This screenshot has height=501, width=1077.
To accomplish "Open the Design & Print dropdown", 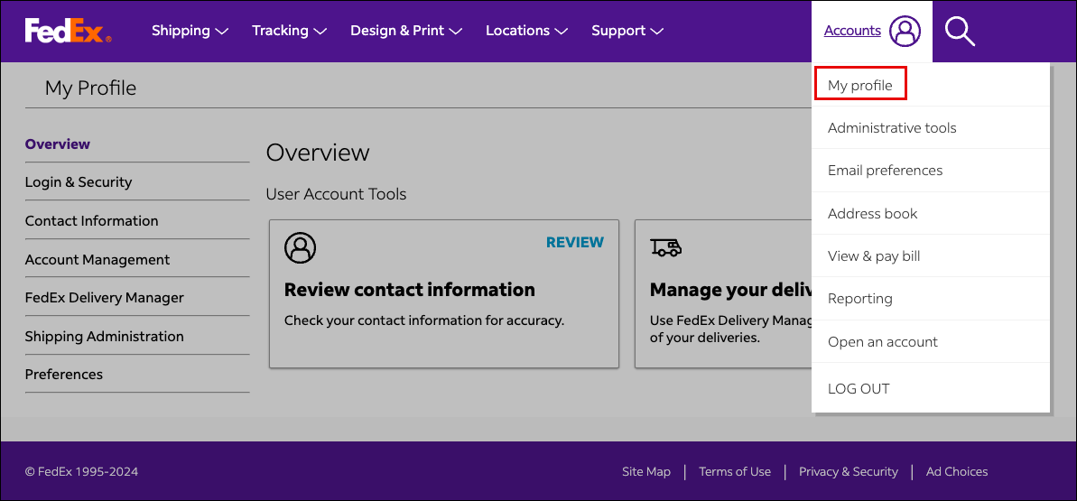I will [406, 31].
